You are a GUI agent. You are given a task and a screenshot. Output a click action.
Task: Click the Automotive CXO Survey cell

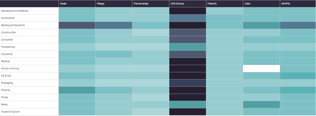click(187, 18)
